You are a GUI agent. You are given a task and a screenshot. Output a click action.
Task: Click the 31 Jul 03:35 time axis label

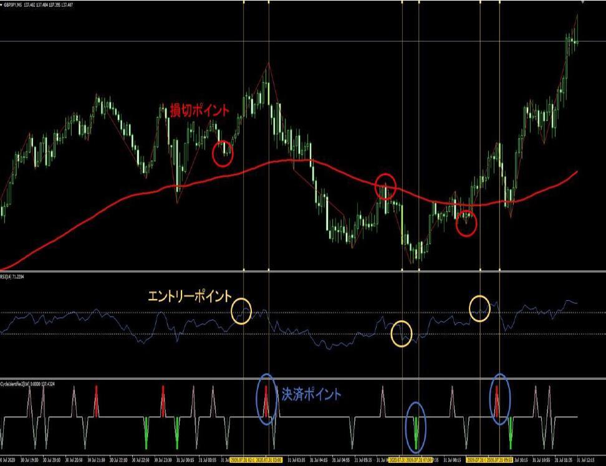[x=296, y=460]
